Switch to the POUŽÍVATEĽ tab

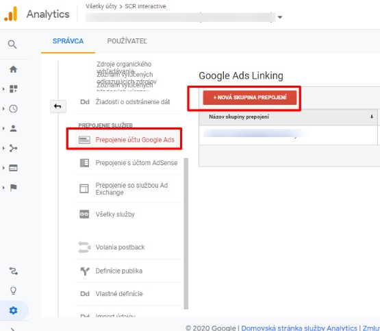(127, 41)
